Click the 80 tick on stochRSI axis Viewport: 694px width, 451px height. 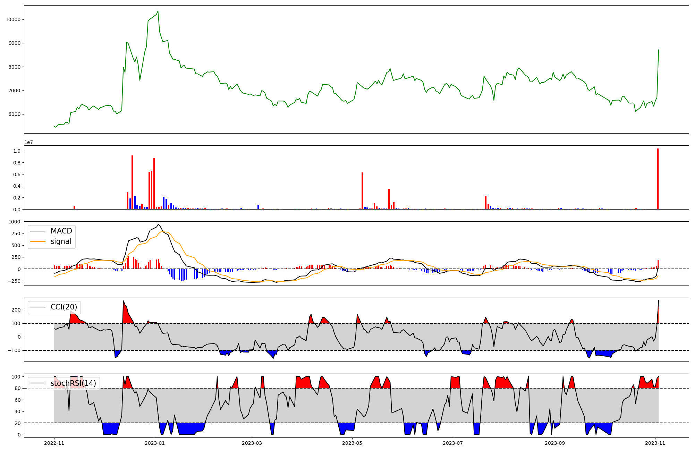17,389
